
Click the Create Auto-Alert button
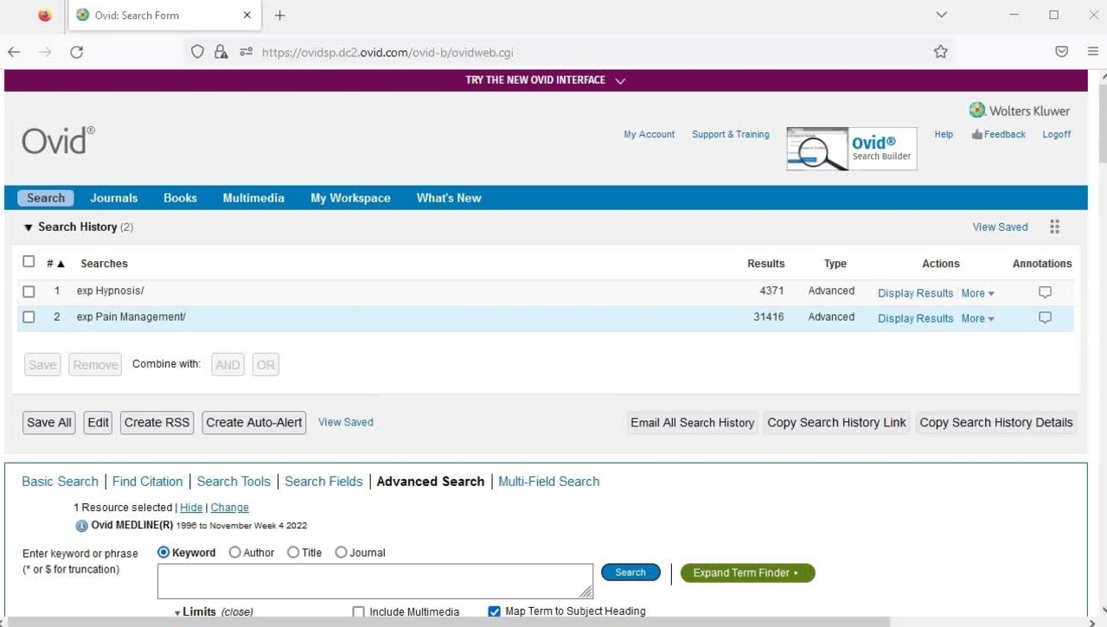click(x=253, y=423)
